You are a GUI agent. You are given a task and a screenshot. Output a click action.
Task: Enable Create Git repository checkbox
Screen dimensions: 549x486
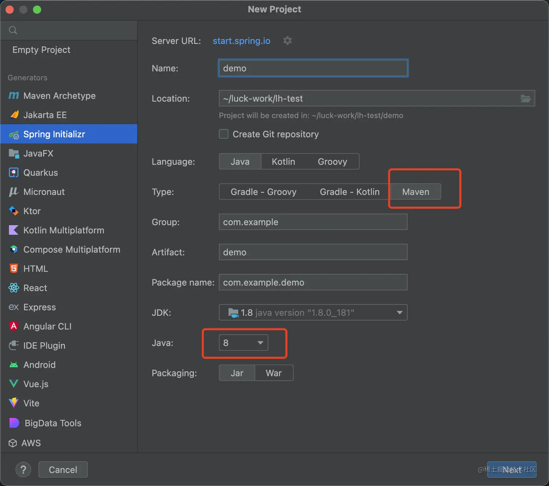point(224,134)
